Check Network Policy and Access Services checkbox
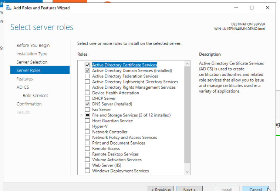The image size is (280, 191). click(x=87, y=137)
